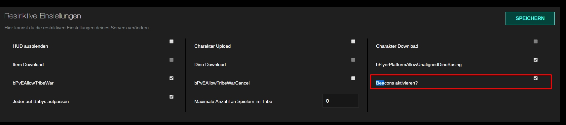Viewport: 566px width, 125px height.
Task: Click the Restriktive Einstellungen heading
Action: coord(43,16)
